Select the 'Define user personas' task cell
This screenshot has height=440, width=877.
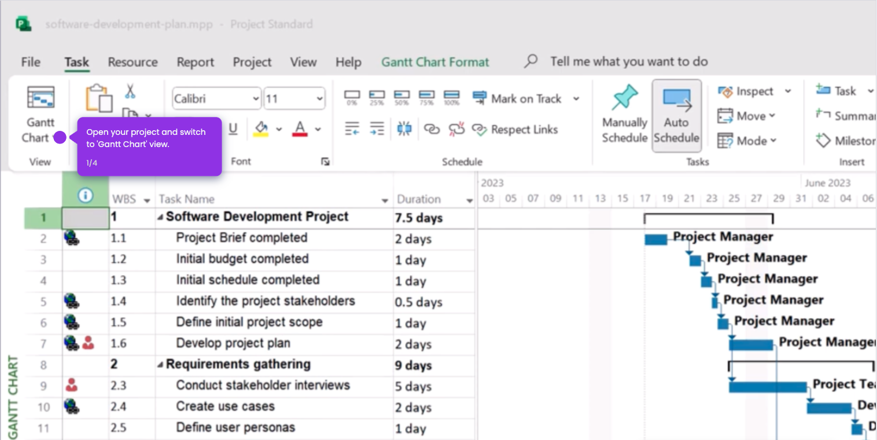[274, 428]
